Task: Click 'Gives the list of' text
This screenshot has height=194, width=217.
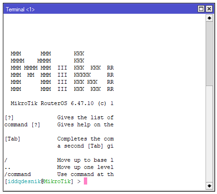Action: [x=85, y=117]
